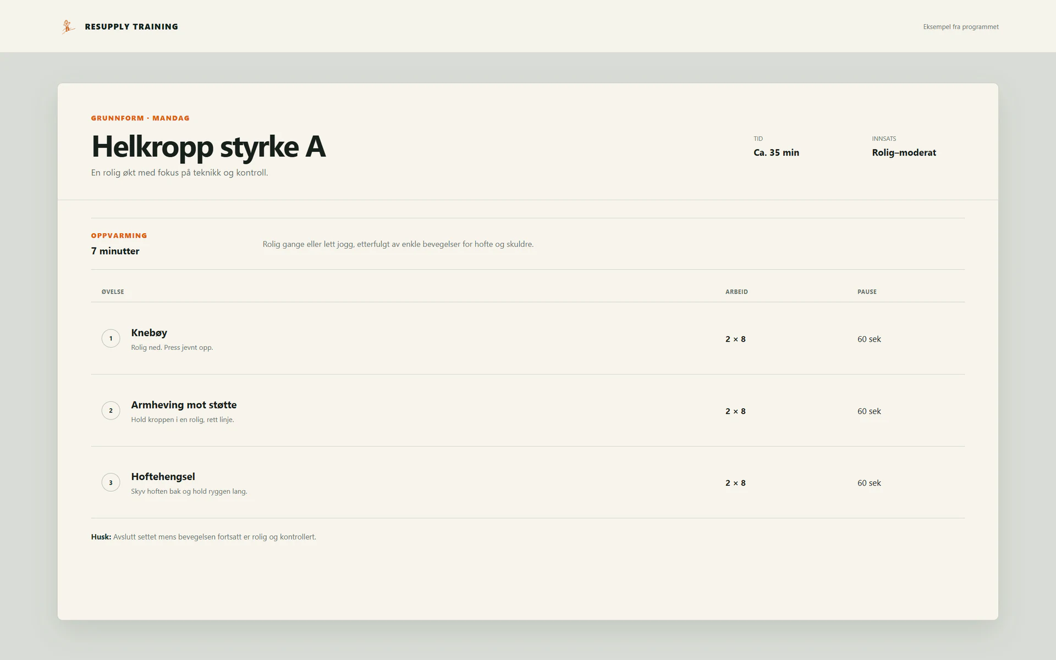Click the '2 × 8' value for Hoftehengsel
Viewport: 1056px width, 660px height.
coord(735,483)
